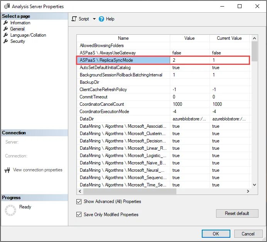
Task: Click the wrench icon beside Information
Action: [6, 23]
